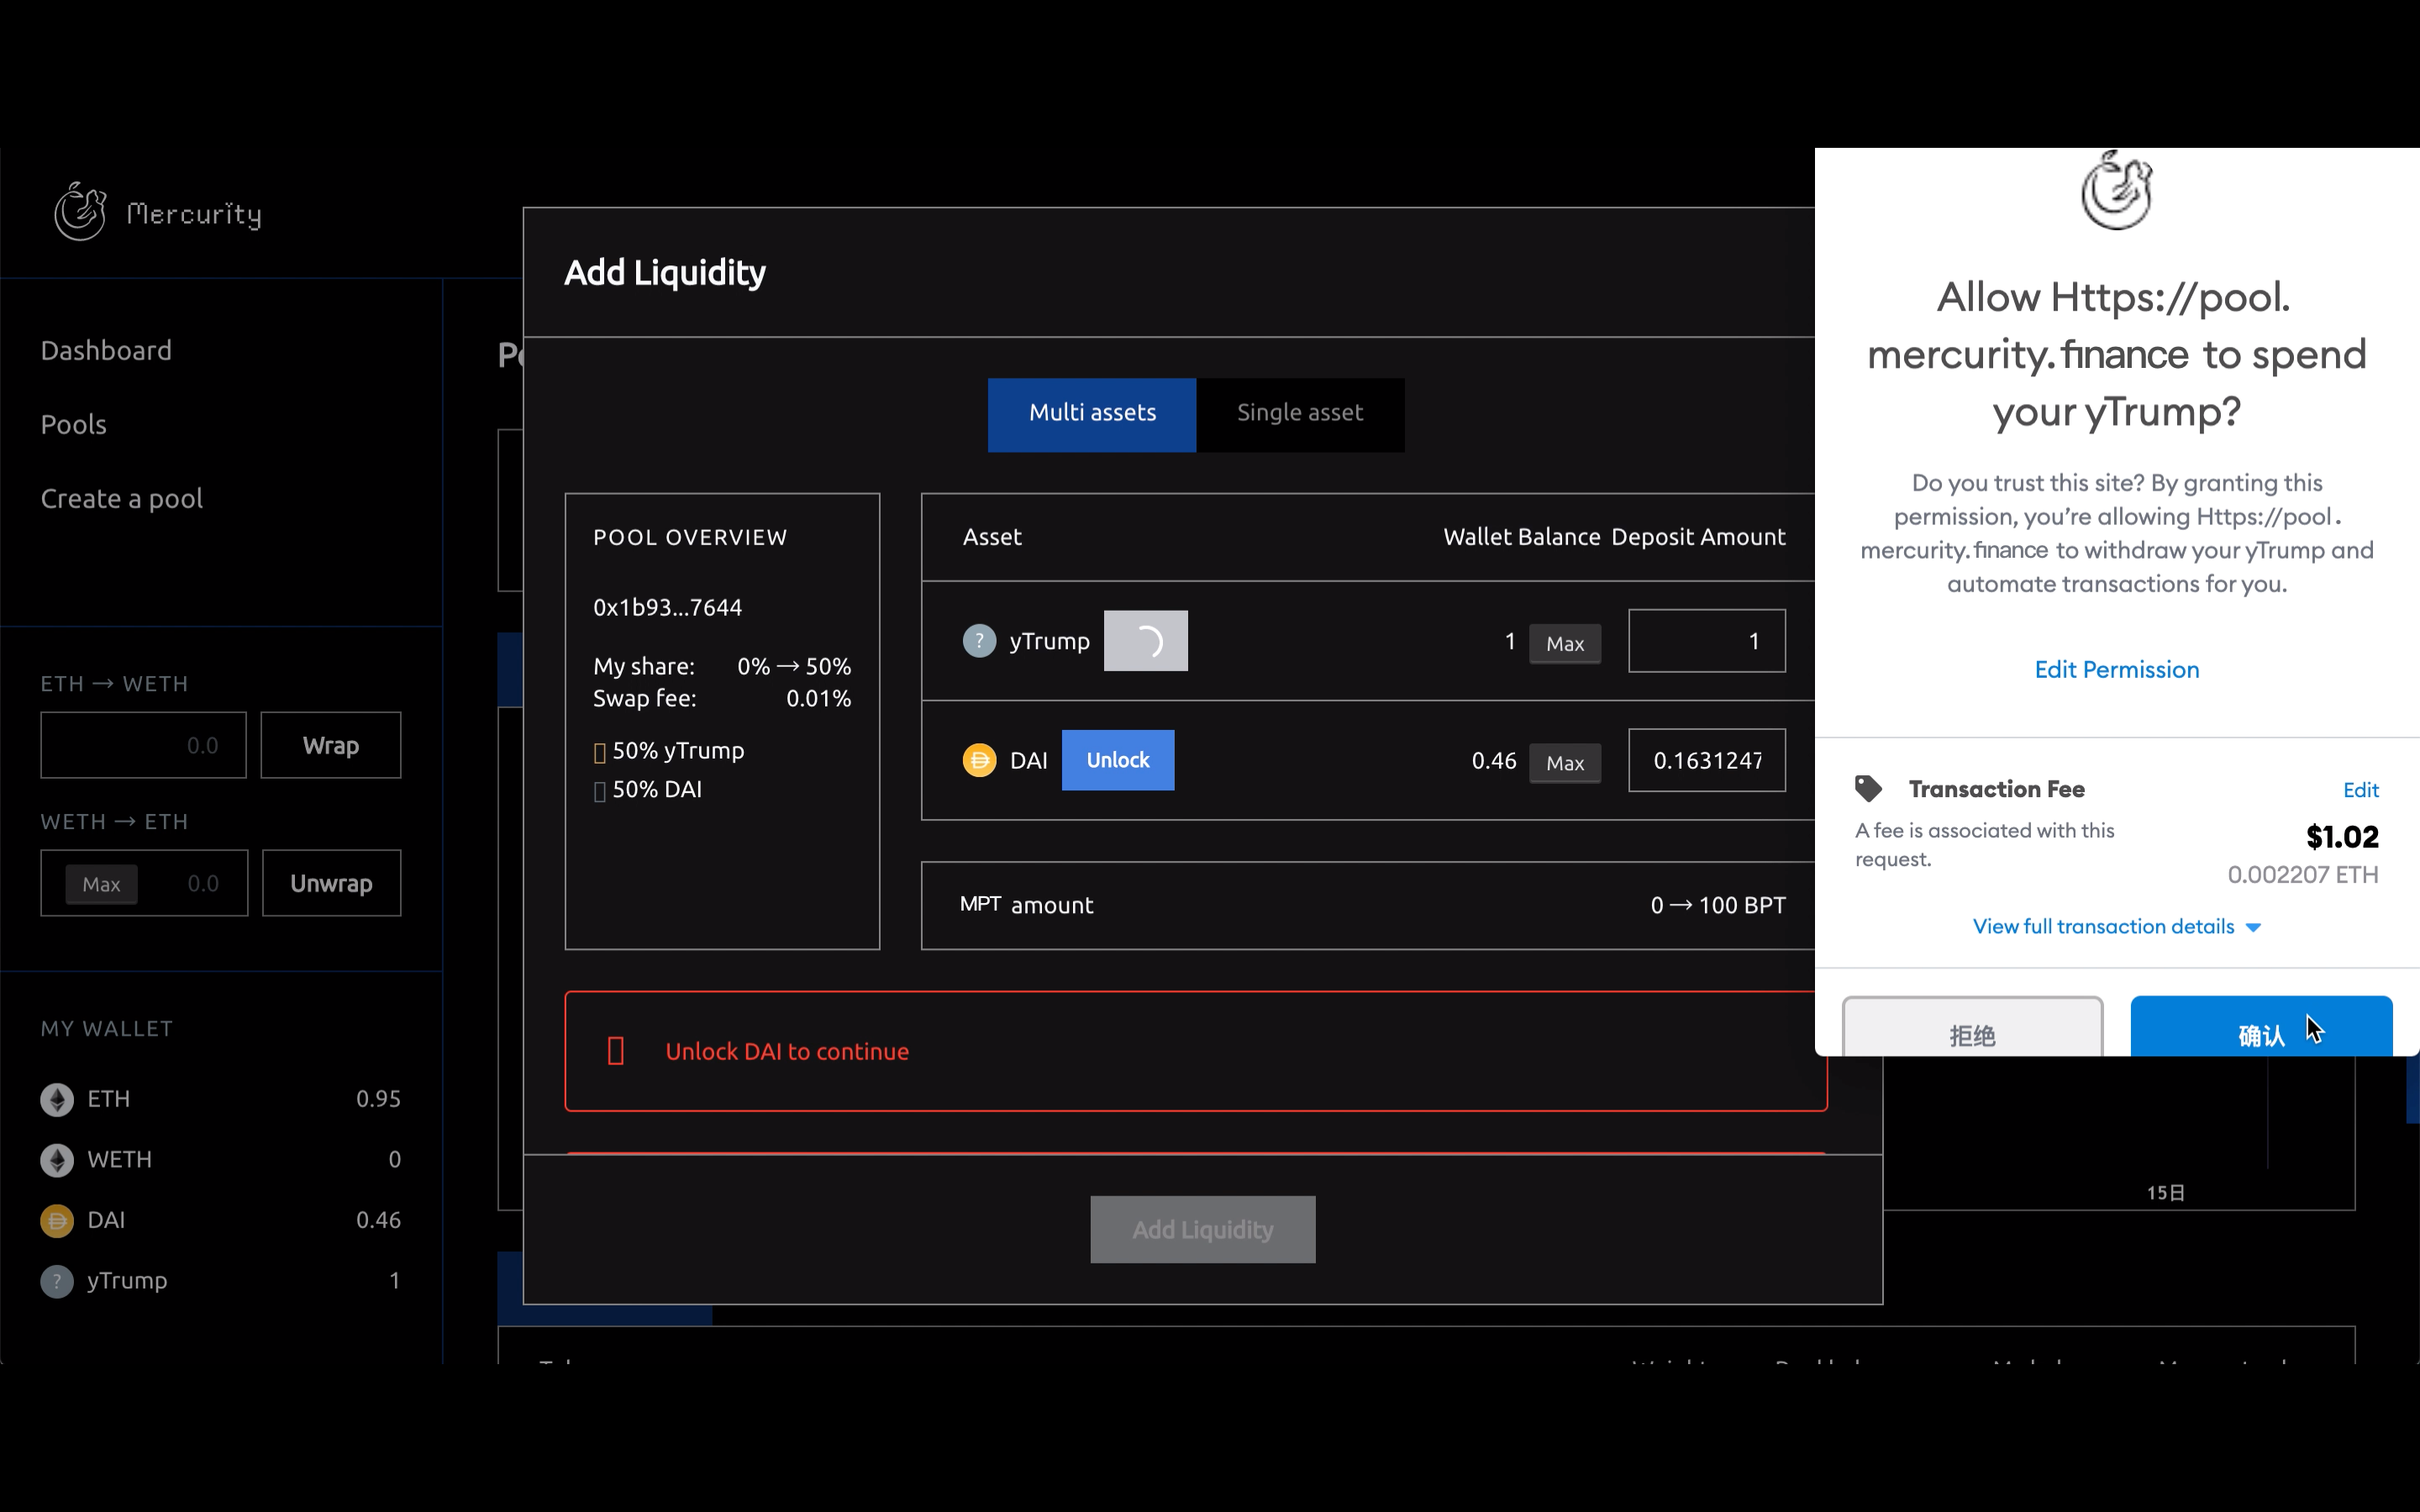Click the DAI icon in My Wallet
The height and width of the screenshot is (1512, 2420).
click(57, 1220)
